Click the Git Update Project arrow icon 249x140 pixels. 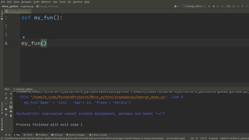tap(234, 6)
